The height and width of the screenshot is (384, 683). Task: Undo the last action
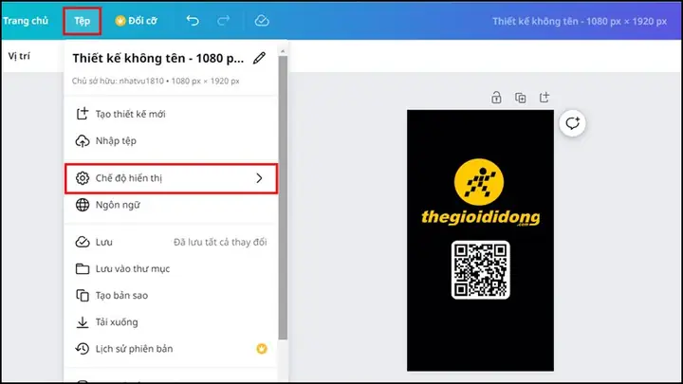click(x=193, y=21)
